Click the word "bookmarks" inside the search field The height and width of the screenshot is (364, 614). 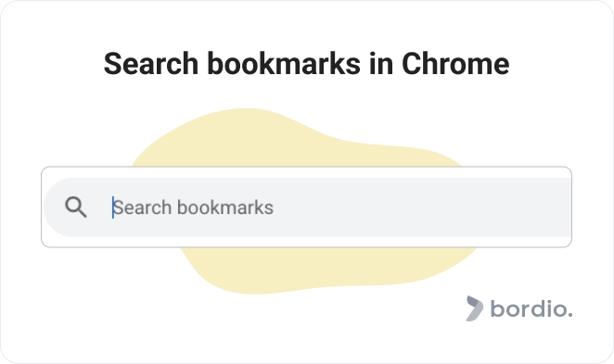pyautogui.click(x=225, y=207)
